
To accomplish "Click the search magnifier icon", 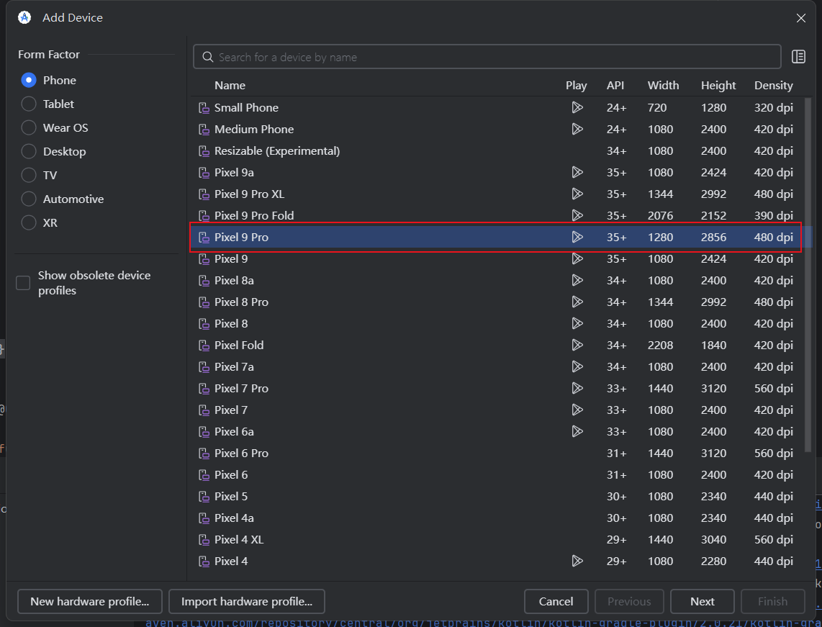I will (208, 57).
